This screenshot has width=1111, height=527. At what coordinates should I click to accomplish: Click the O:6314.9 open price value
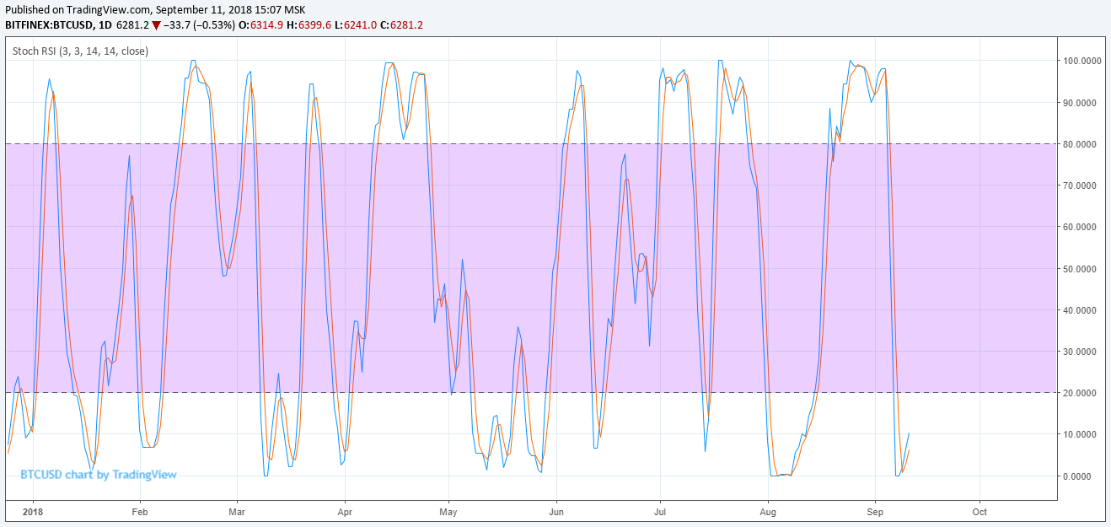click(261, 25)
